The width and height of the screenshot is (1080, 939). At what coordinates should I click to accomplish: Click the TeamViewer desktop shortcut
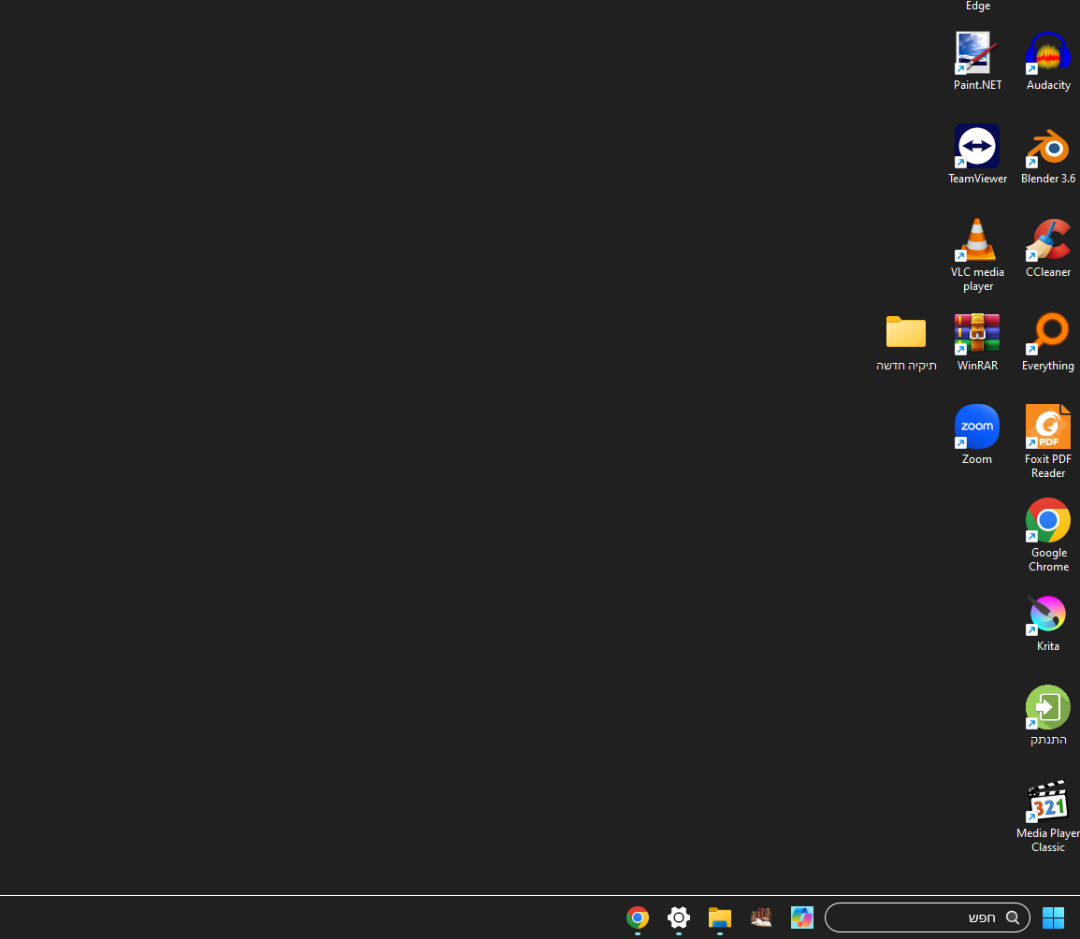click(977, 154)
